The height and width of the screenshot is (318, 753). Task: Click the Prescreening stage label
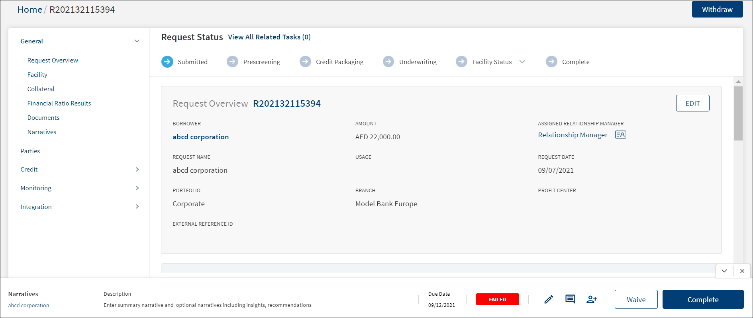click(x=262, y=62)
